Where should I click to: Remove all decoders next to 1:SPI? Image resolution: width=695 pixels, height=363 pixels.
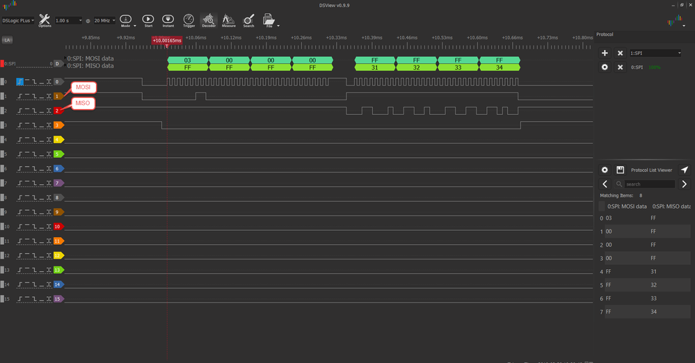click(620, 53)
